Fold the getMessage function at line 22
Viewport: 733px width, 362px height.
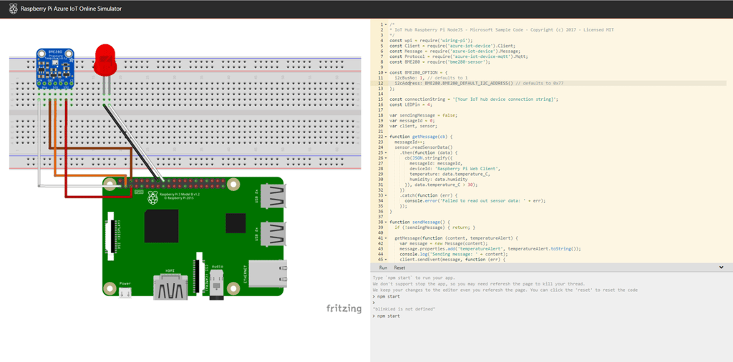(x=386, y=137)
